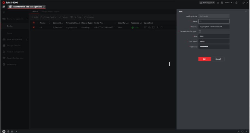This screenshot has width=250, height=133.
Task: Uncheck the c1 device row checkbox
Action: [34, 28]
